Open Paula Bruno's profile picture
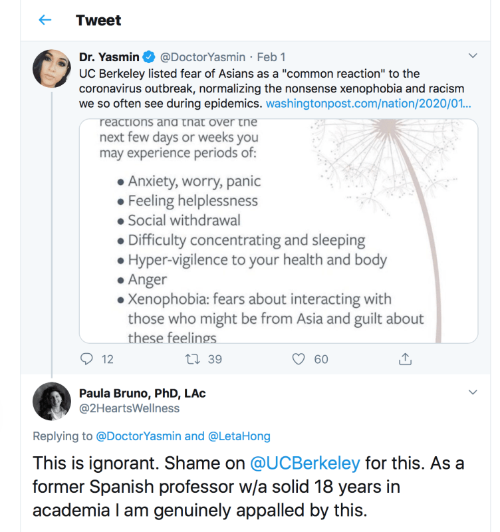This screenshot has height=532, width=500. [x=52, y=401]
